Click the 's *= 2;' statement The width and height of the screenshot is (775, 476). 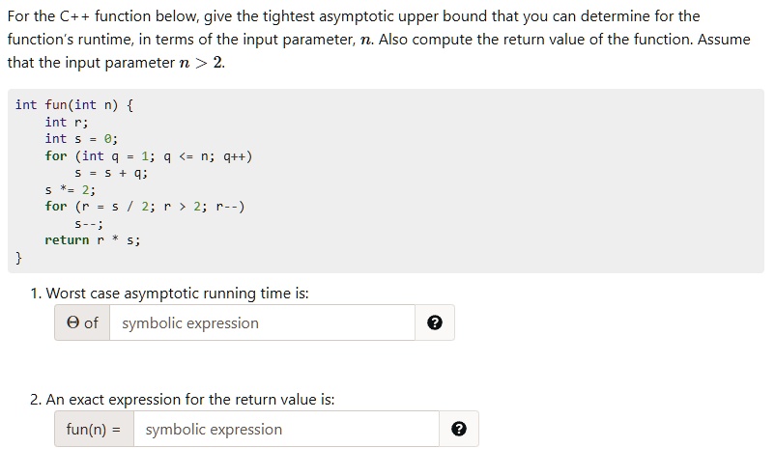pos(71,189)
